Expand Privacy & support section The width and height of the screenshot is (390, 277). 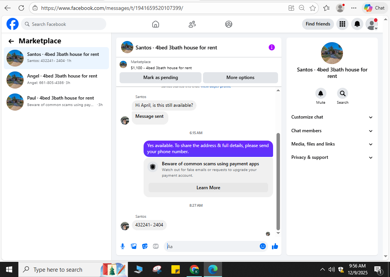332,157
